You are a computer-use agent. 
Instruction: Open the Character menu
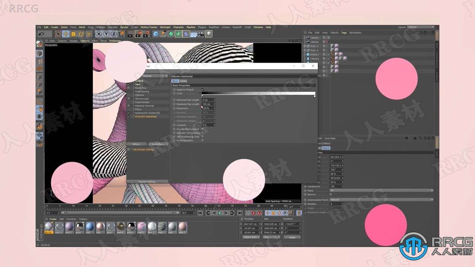(178, 27)
